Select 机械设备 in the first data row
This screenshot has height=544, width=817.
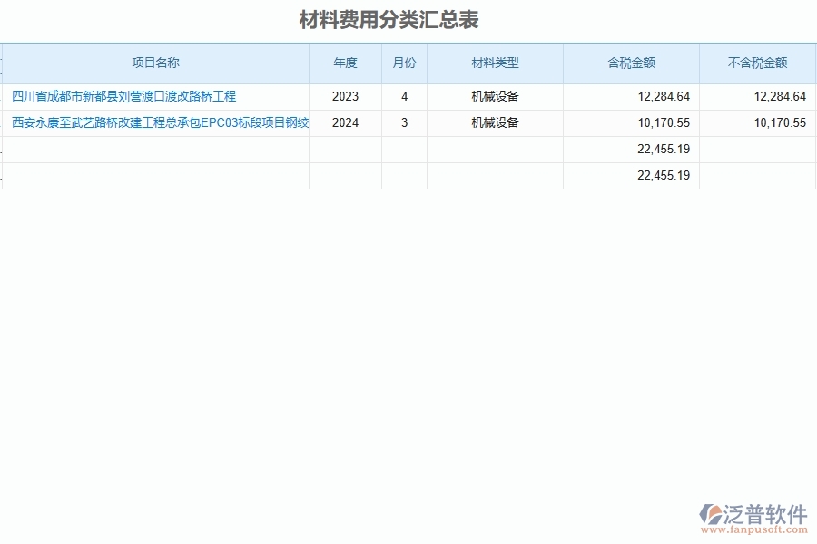click(494, 95)
